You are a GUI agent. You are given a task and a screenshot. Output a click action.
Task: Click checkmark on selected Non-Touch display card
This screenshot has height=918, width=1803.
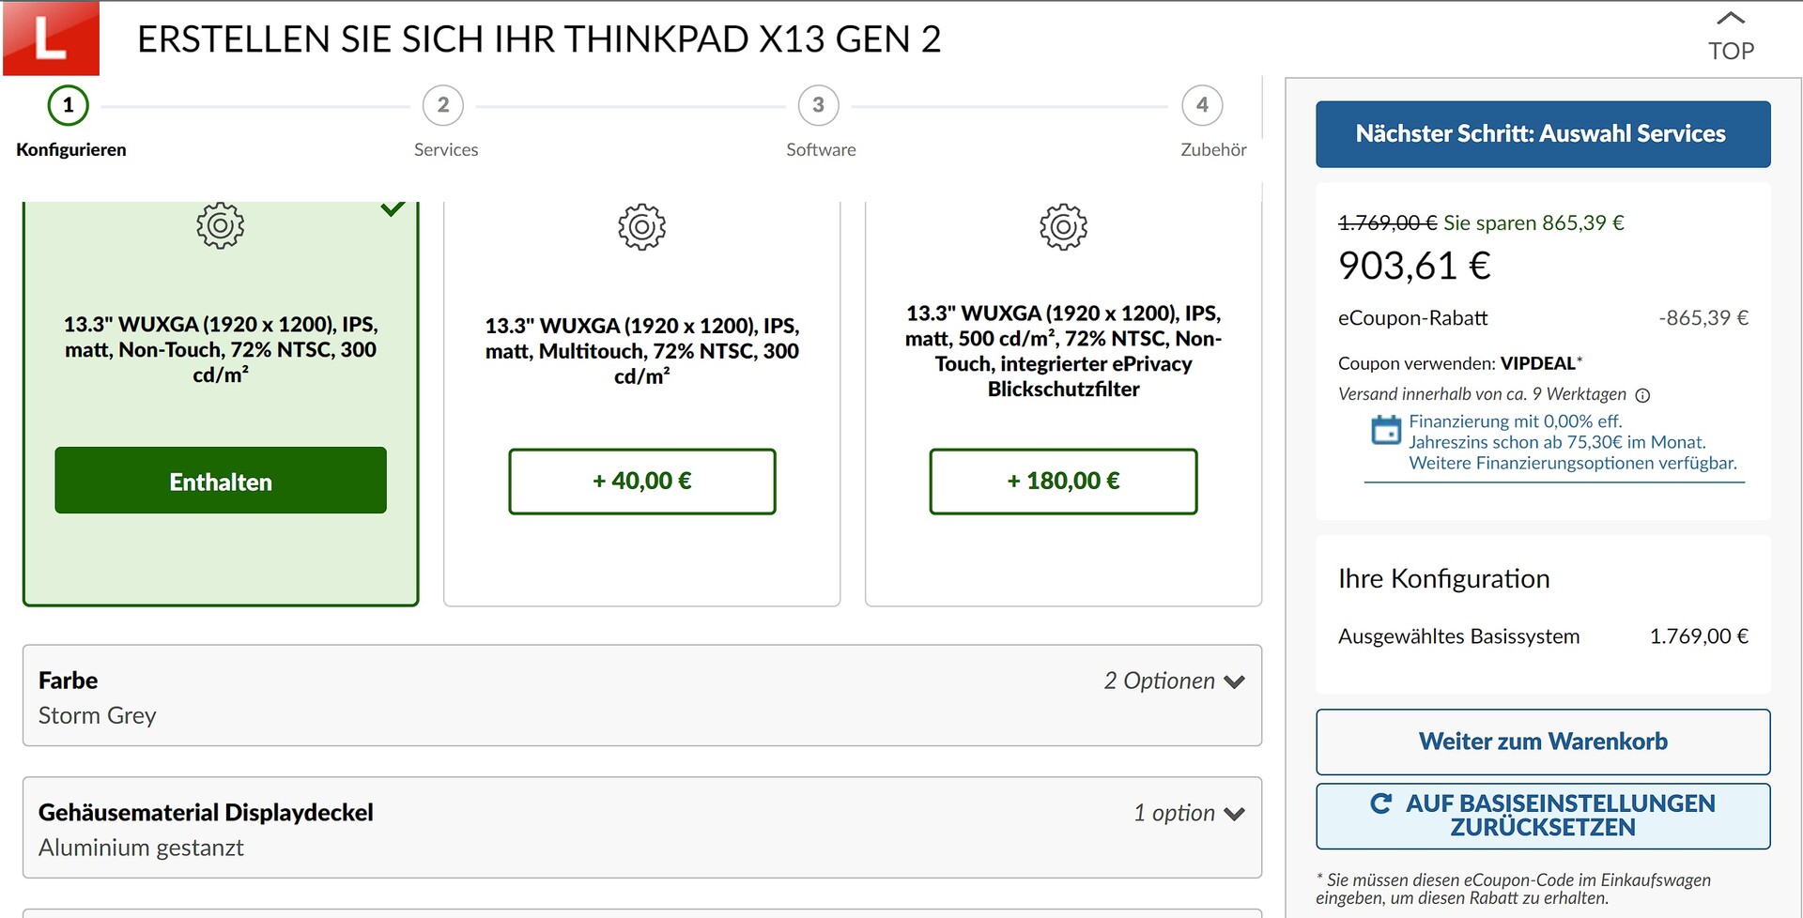coord(393,208)
